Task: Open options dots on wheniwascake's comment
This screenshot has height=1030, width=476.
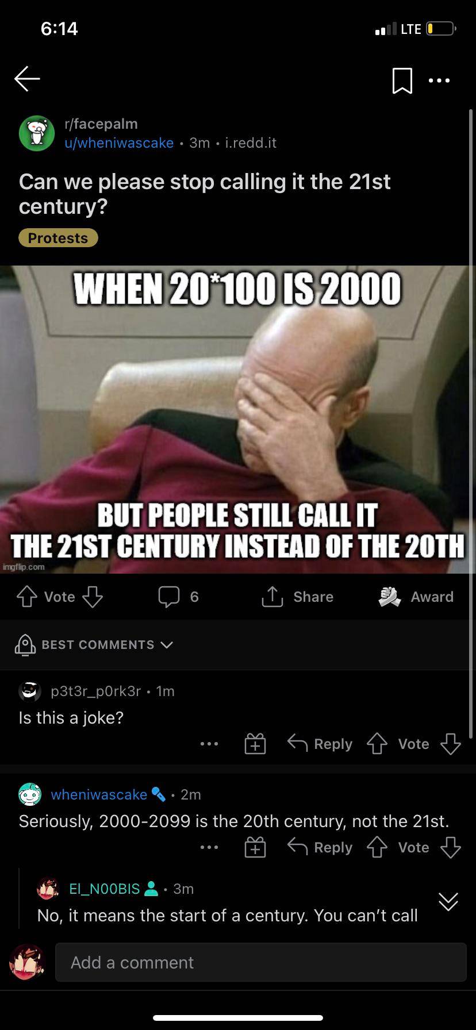Action: click(x=209, y=847)
